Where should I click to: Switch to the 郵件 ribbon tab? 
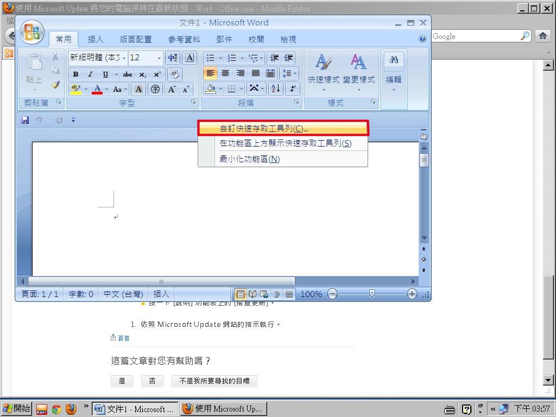224,39
